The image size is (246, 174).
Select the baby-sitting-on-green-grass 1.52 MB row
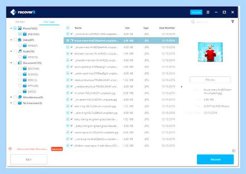(x=121, y=119)
